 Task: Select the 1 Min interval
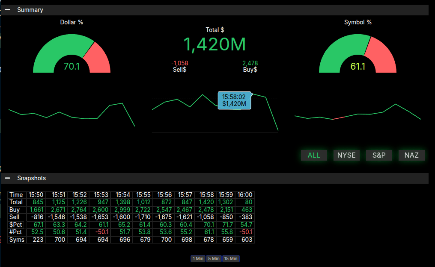click(198, 258)
